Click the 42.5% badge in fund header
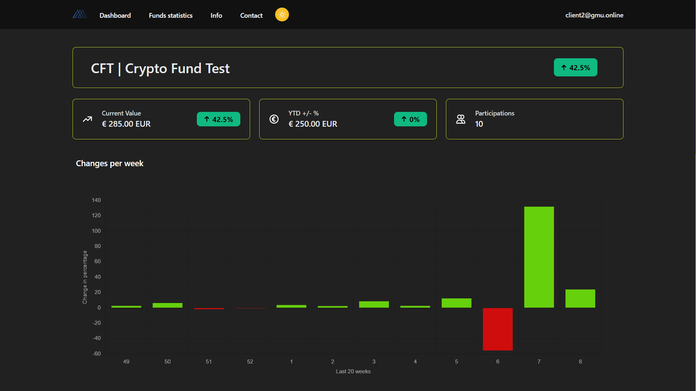This screenshot has width=696, height=391. pyautogui.click(x=575, y=68)
